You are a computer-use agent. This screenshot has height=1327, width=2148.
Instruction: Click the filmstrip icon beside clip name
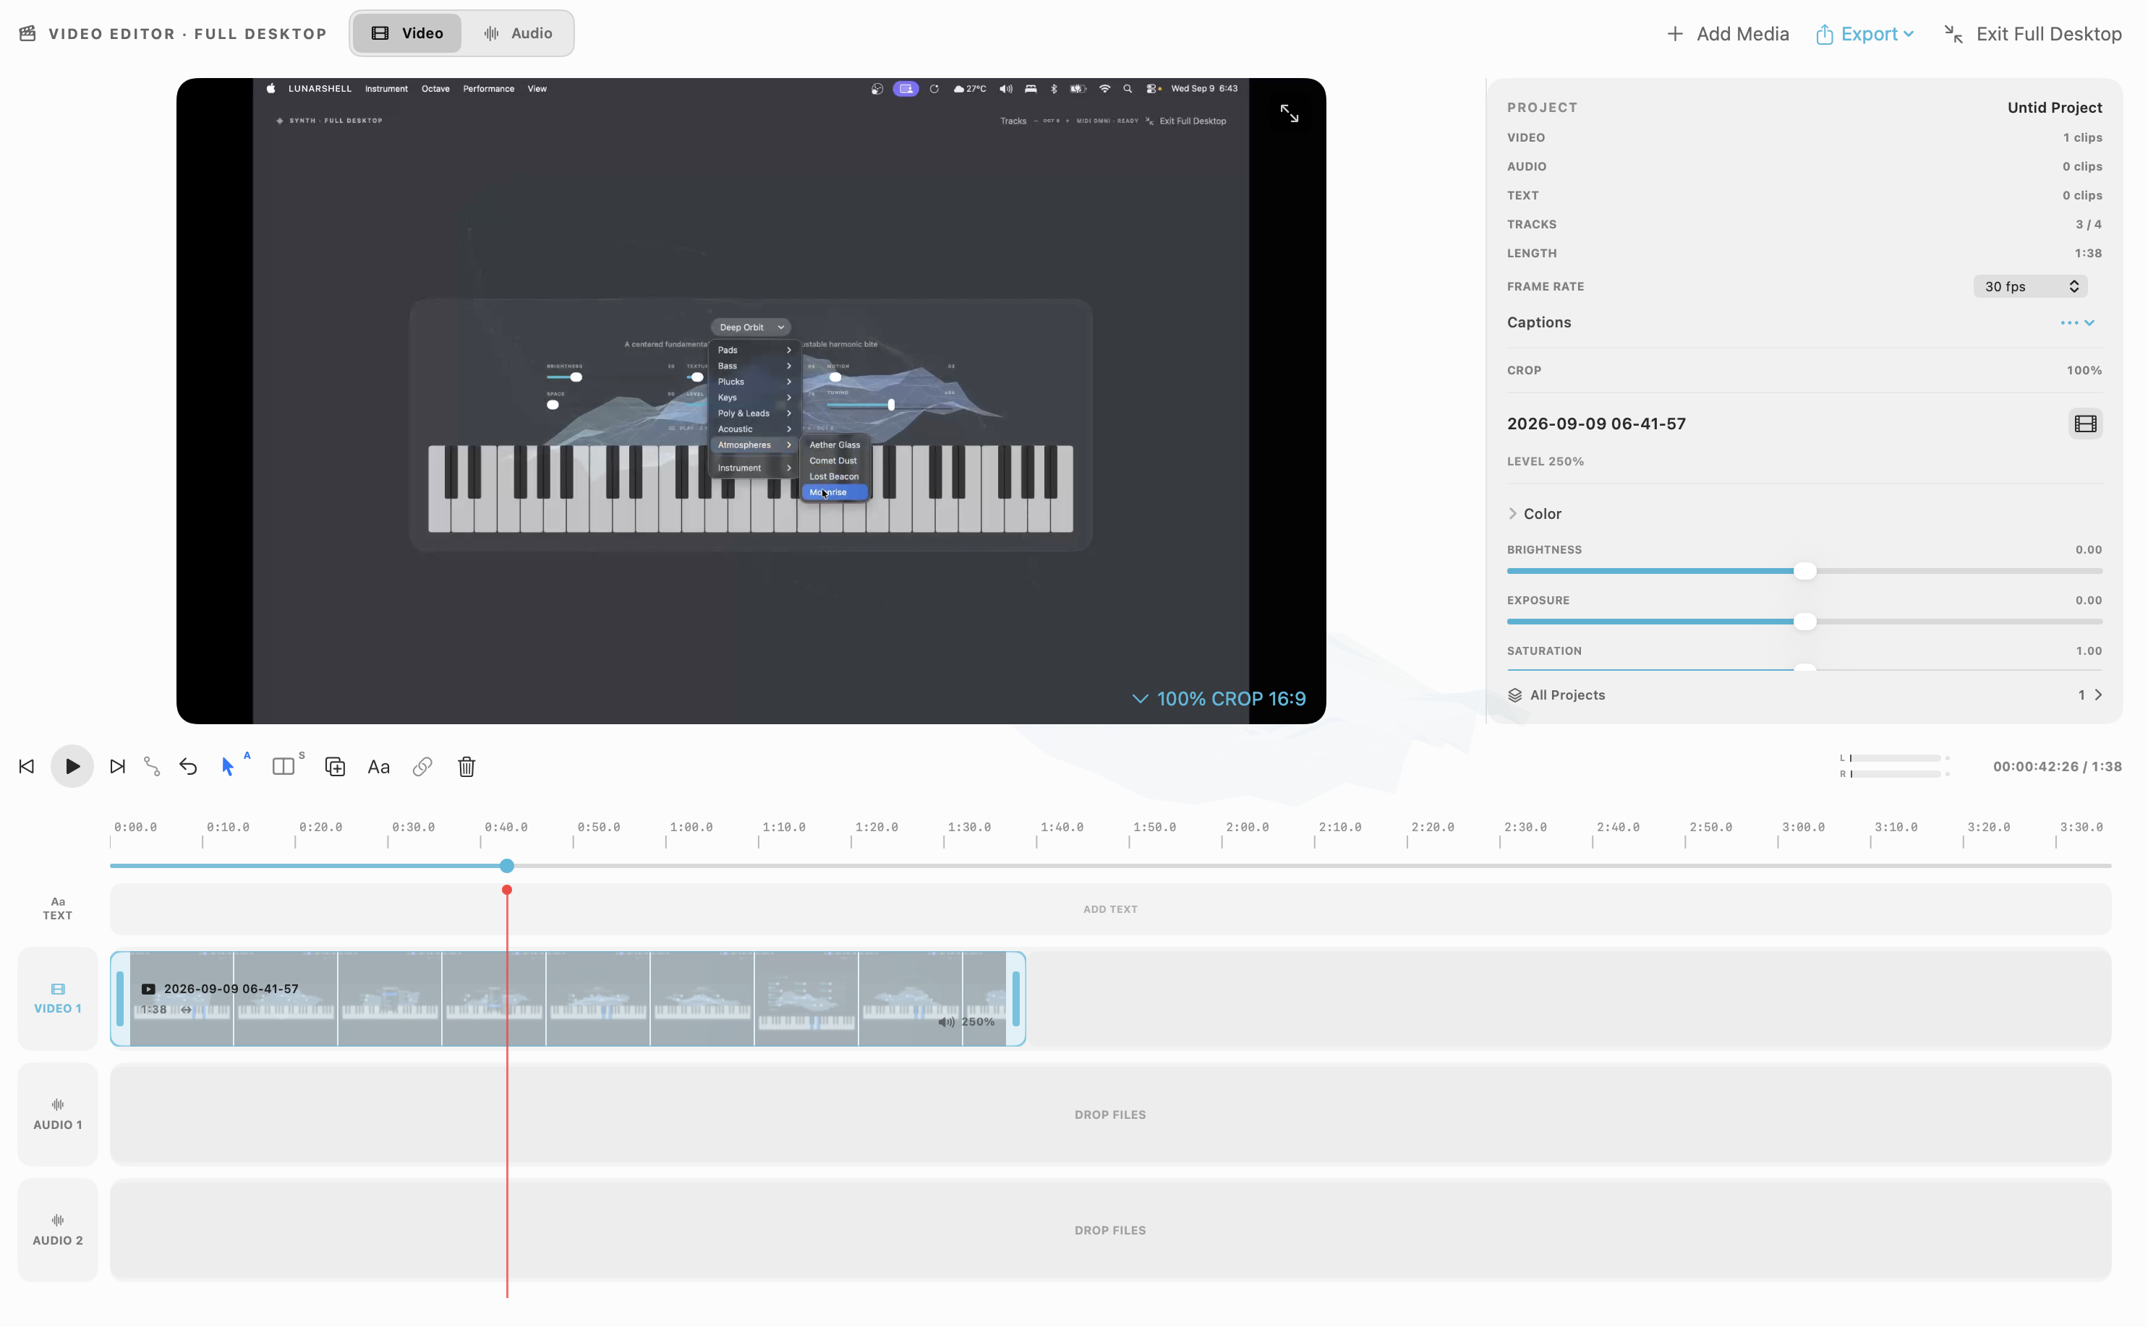point(2085,424)
